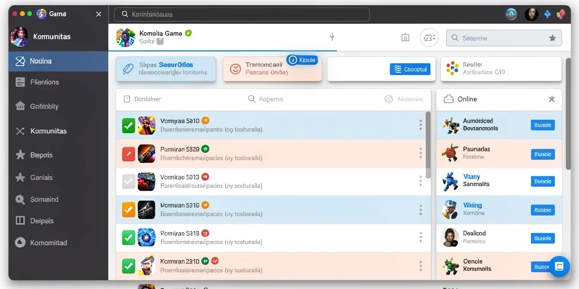Click the green badge next to Pumiran S329

tap(205, 149)
